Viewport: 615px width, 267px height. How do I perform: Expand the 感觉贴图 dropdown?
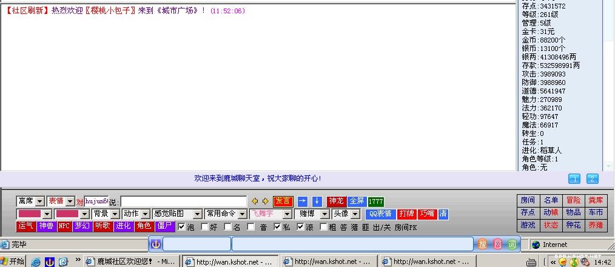[x=197, y=214]
